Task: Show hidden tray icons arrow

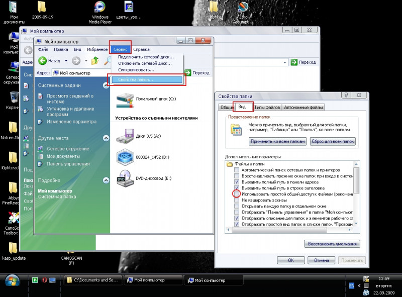Action: pyautogui.click(x=359, y=285)
